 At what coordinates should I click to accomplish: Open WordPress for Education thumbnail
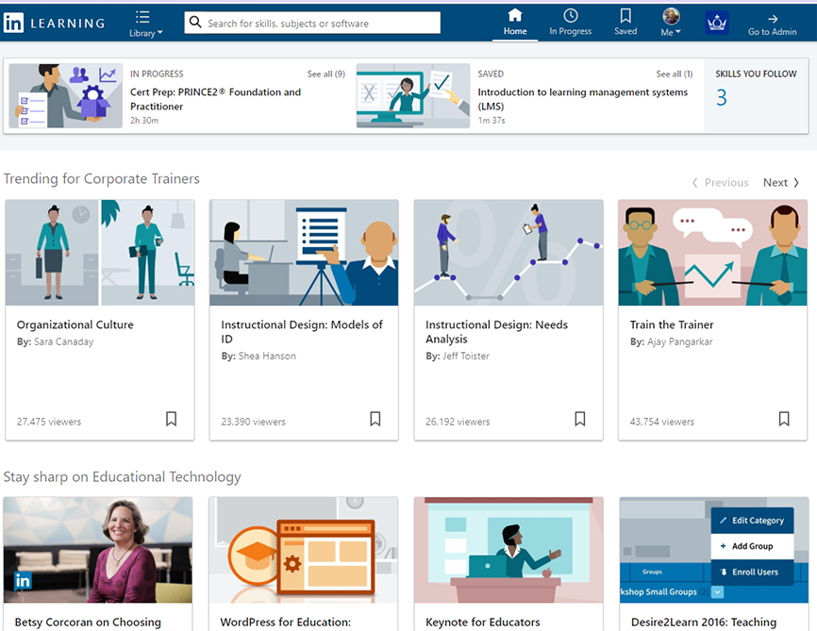[x=303, y=550]
